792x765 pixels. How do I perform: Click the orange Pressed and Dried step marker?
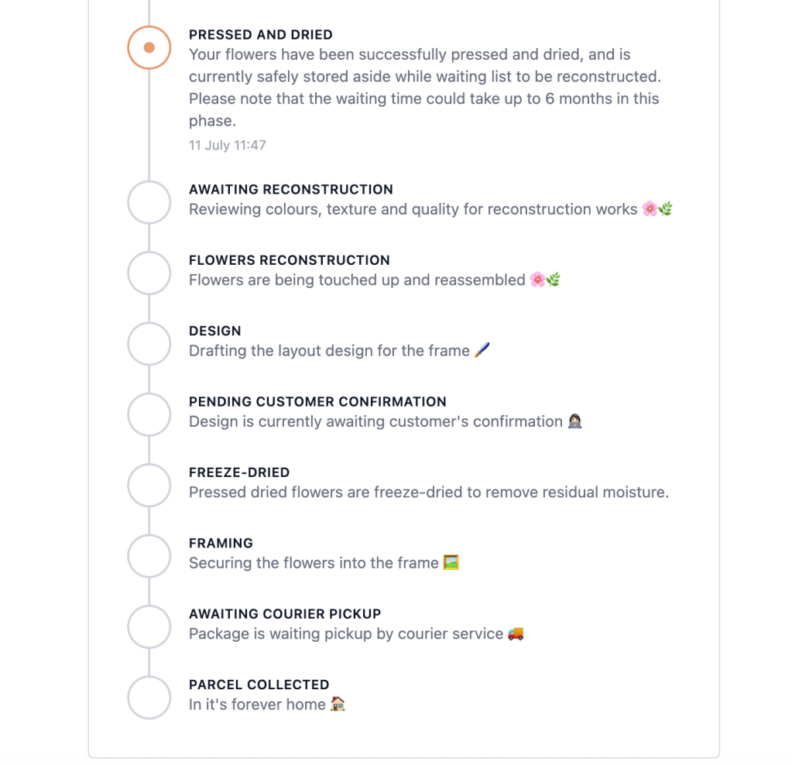click(149, 47)
